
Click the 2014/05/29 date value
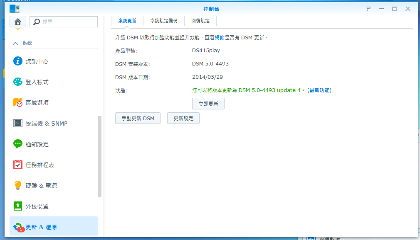tap(208, 77)
